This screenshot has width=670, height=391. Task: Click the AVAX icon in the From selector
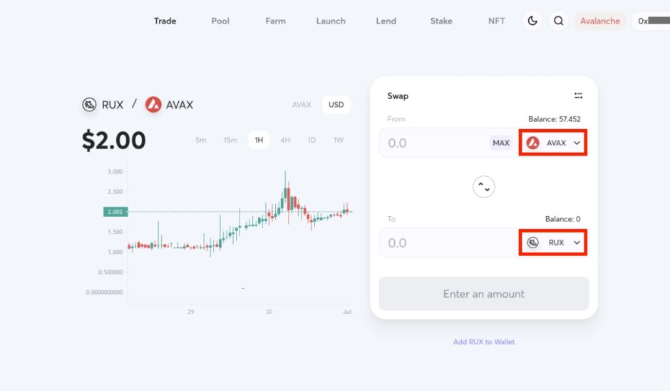coord(533,143)
